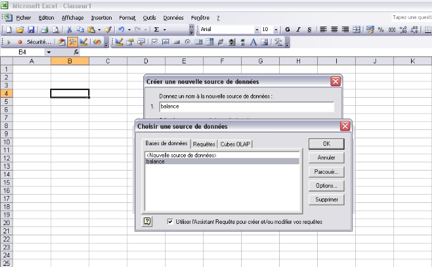Toggle design mode in the Visual Basic toolbar
The height and width of the screenshot is (267, 432).
pyautogui.click(x=84, y=42)
